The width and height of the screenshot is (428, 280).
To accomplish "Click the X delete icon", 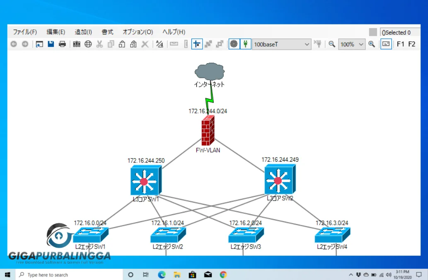I will [145, 44].
